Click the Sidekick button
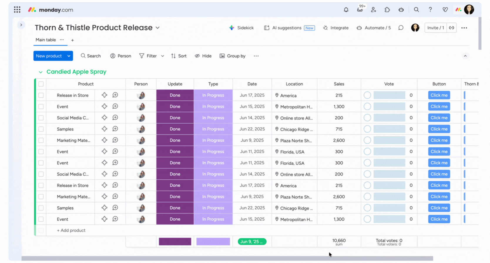This screenshot has height=263, width=490. pos(241,28)
